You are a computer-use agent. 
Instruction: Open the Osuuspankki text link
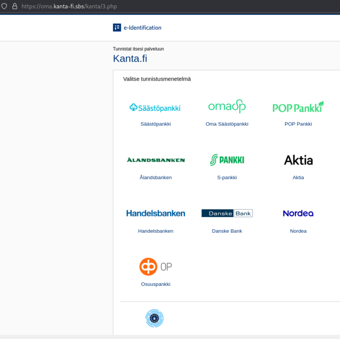(155, 284)
